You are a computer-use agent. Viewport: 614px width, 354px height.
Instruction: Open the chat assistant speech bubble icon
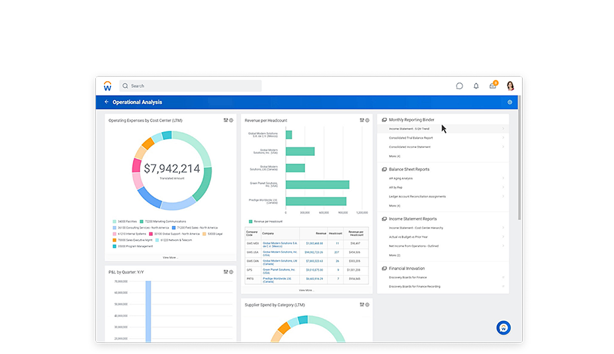459,86
